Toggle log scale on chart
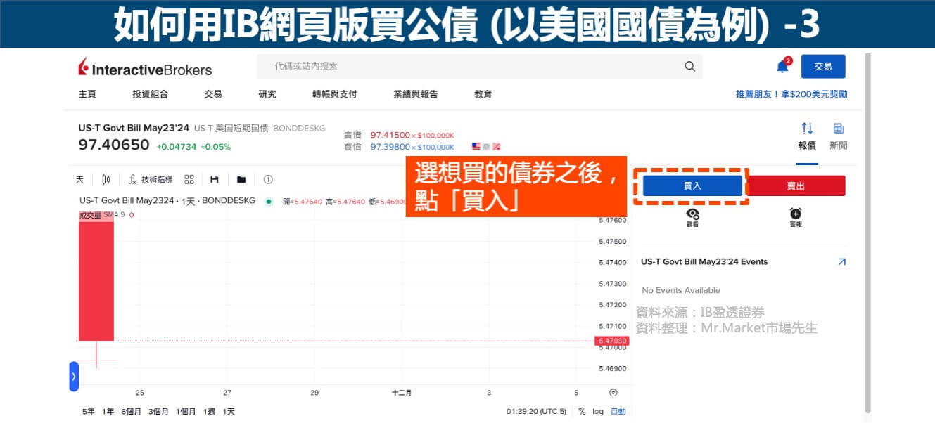 coord(598,411)
